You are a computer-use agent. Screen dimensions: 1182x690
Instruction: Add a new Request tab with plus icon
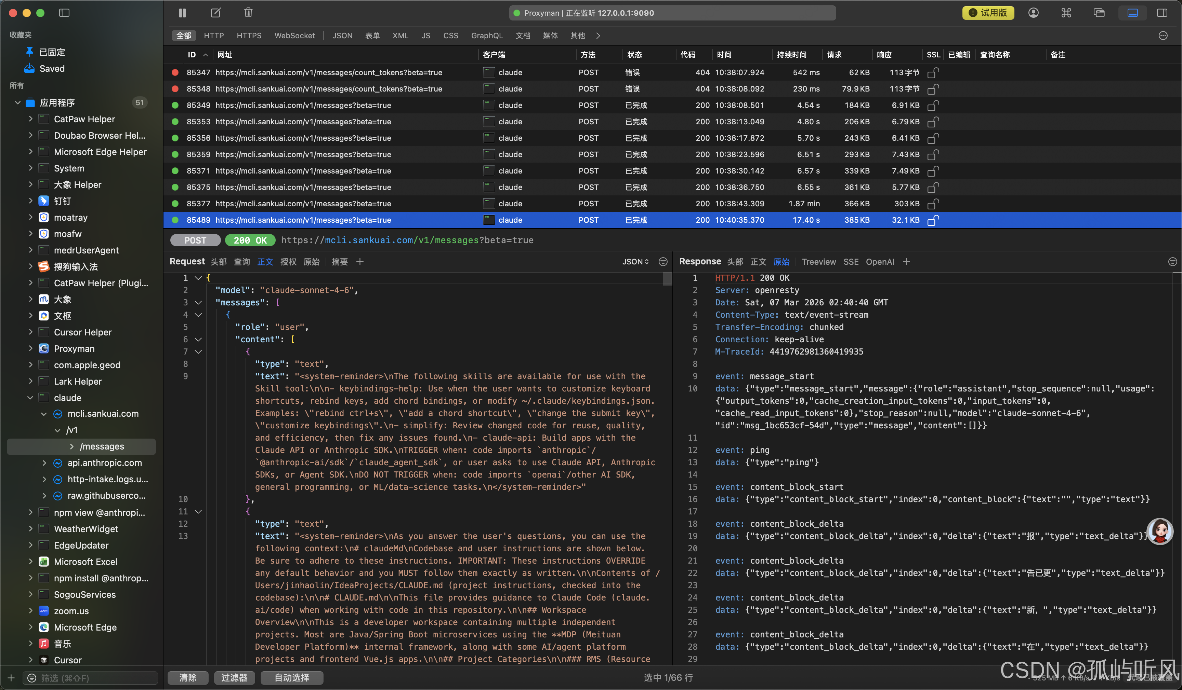(360, 261)
